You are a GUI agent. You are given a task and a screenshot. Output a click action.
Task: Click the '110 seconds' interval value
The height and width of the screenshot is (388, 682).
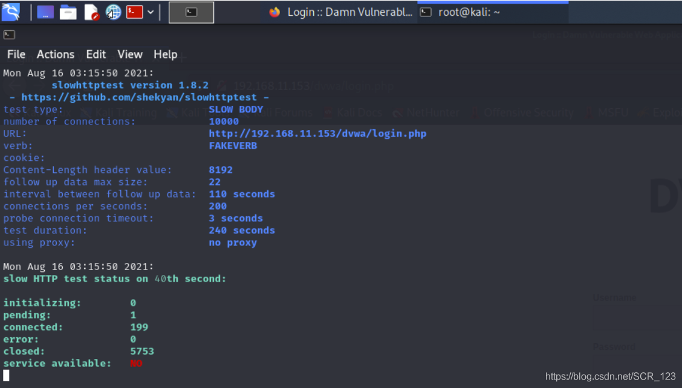coord(242,194)
